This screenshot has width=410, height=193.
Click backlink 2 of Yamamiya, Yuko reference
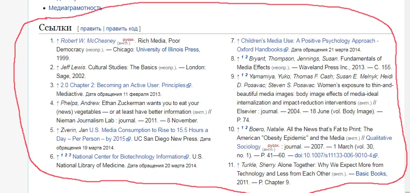[246, 75]
